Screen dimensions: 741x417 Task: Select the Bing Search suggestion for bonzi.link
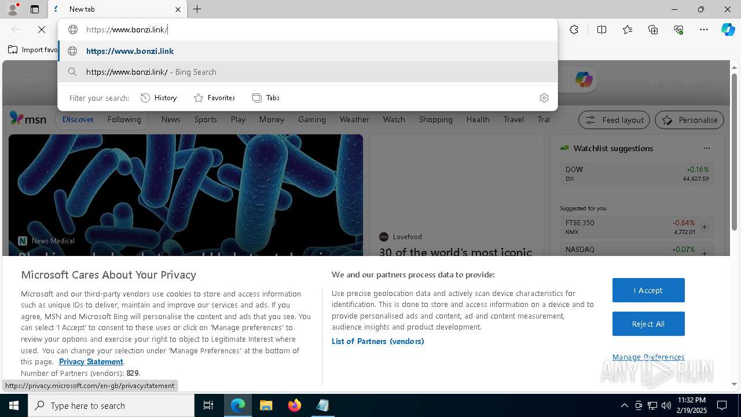(307, 72)
